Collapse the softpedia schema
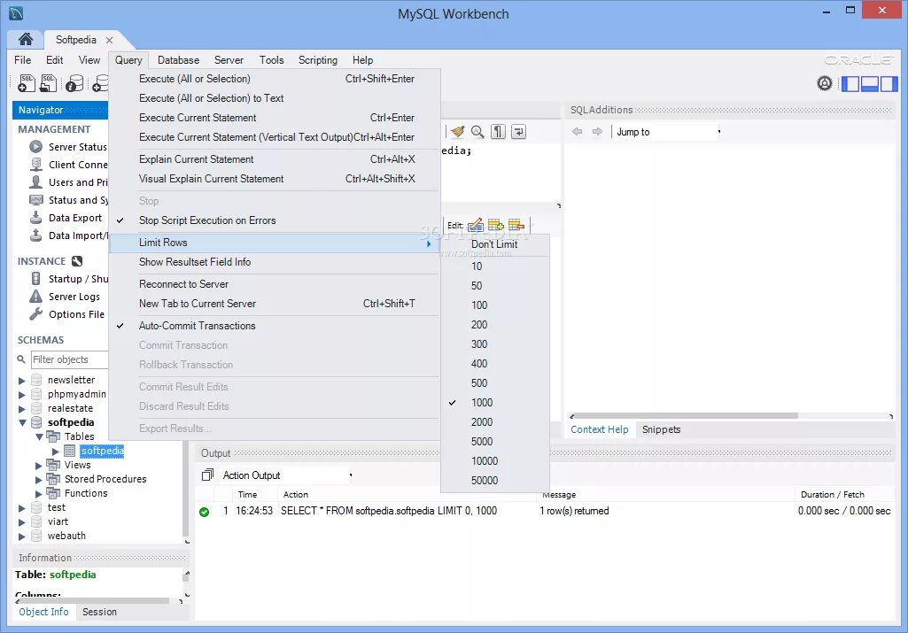908x633 pixels. point(22,423)
